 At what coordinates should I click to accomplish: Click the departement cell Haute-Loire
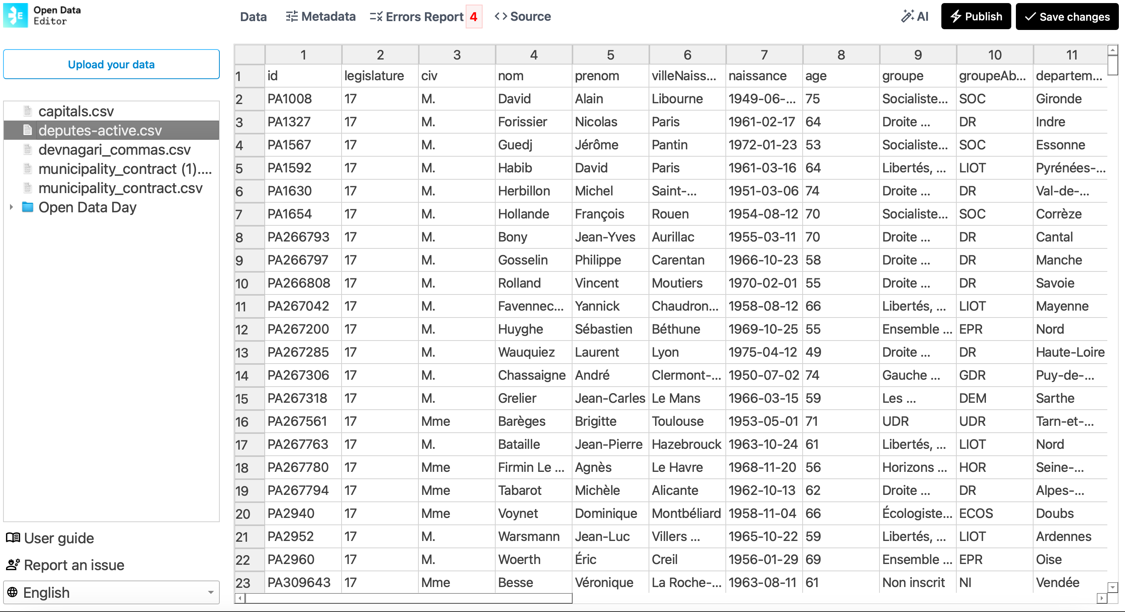(x=1071, y=352)
